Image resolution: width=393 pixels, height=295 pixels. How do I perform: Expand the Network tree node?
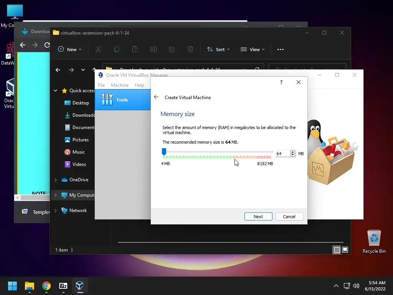pyautogui.click(x=55, y=210)
